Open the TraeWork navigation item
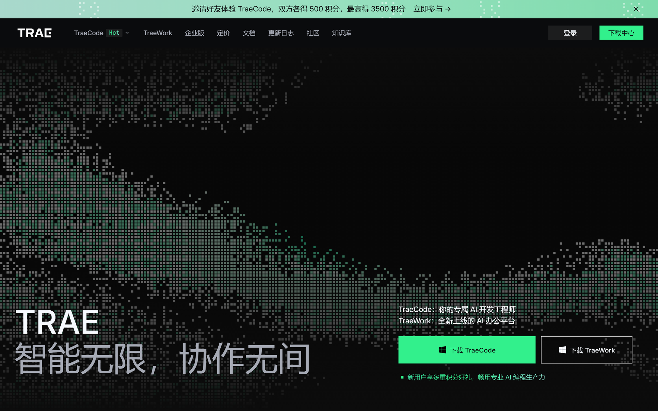This screenshot has height=411, width=658. click(x=158, y=33)
